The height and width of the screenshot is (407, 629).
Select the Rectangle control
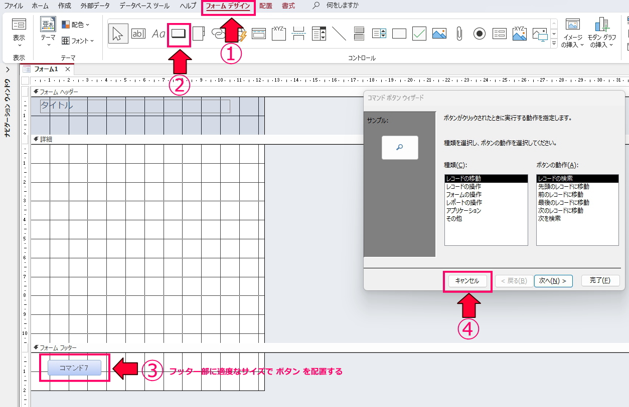click(x=399, y=34)
